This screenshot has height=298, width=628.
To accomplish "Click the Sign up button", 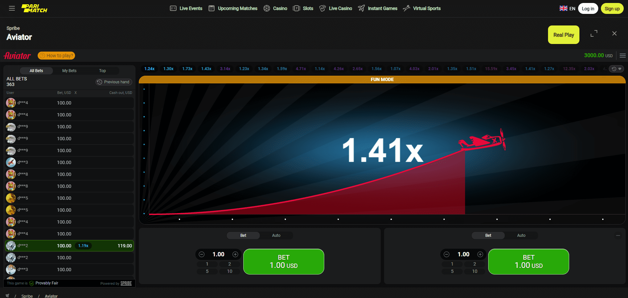I will (x=612, y=9).
